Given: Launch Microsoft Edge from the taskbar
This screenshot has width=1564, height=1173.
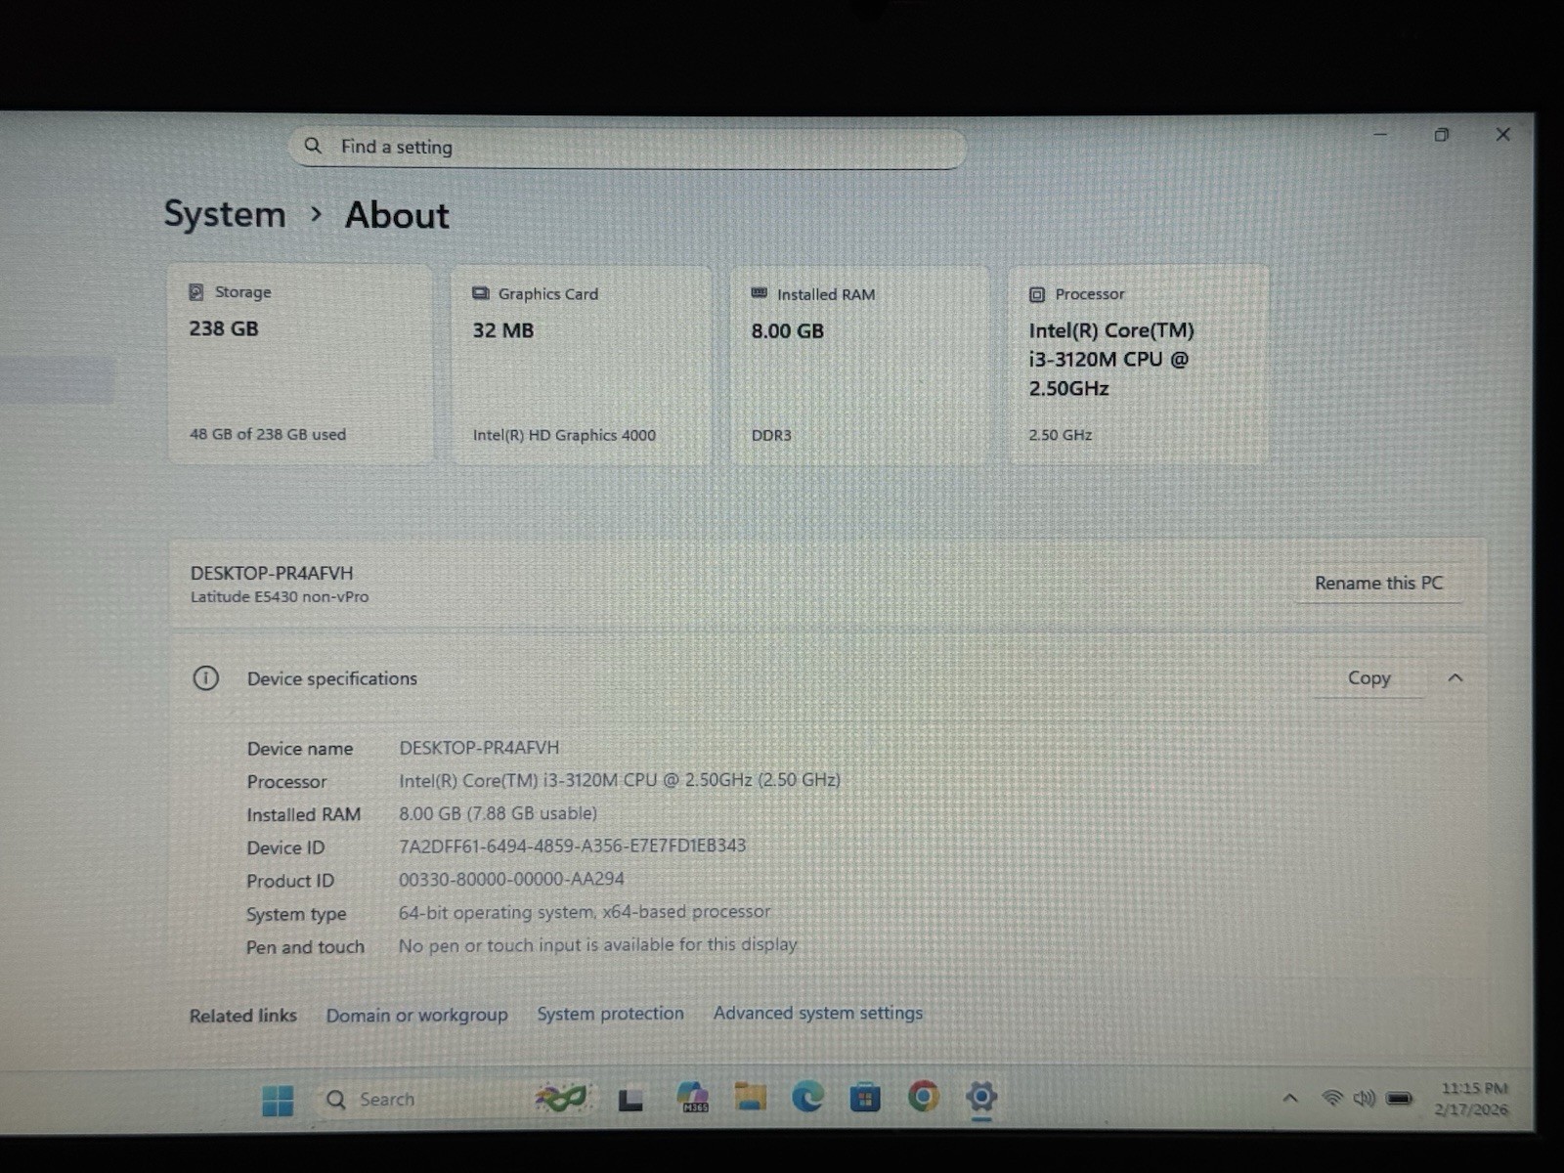Looking at the screenshot, I should (x=807, y=1097).
